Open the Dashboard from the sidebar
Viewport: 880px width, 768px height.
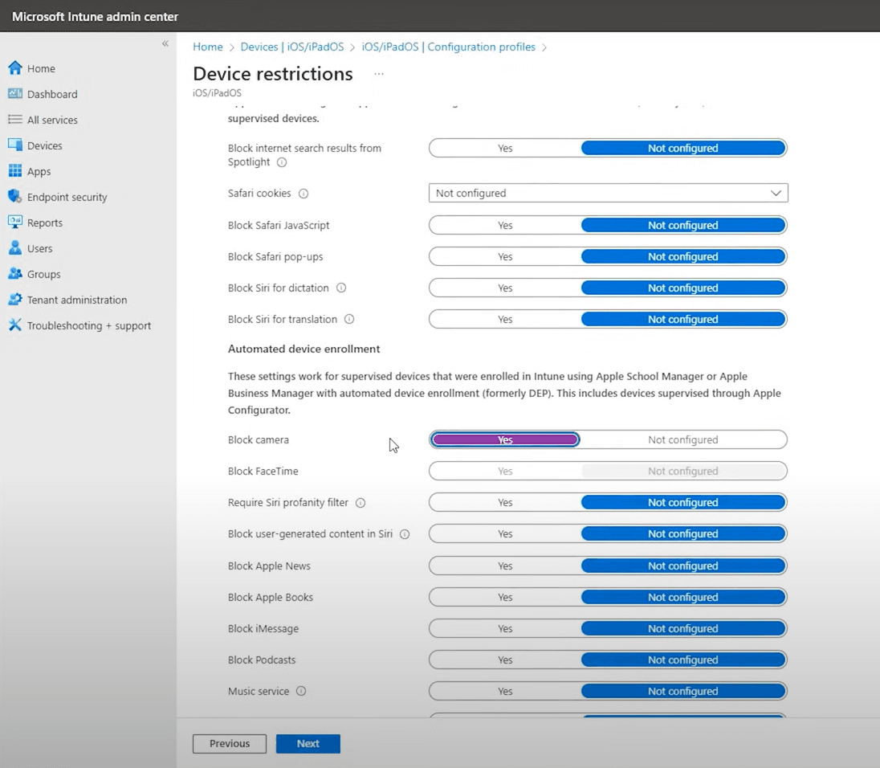[x=51, y=94]
